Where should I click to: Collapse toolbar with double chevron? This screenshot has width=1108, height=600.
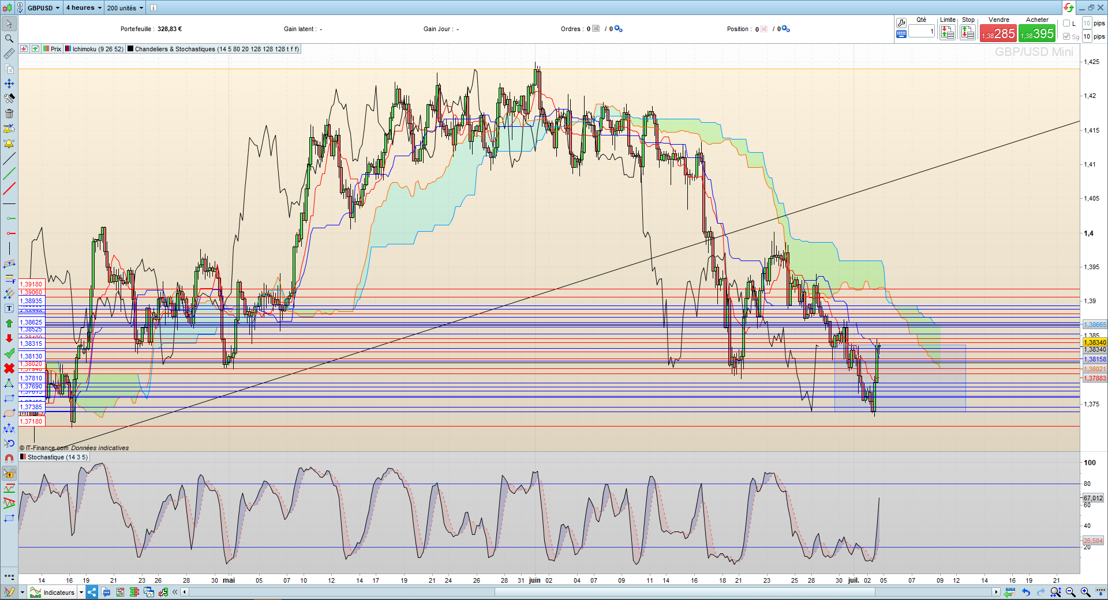[175, 592]
